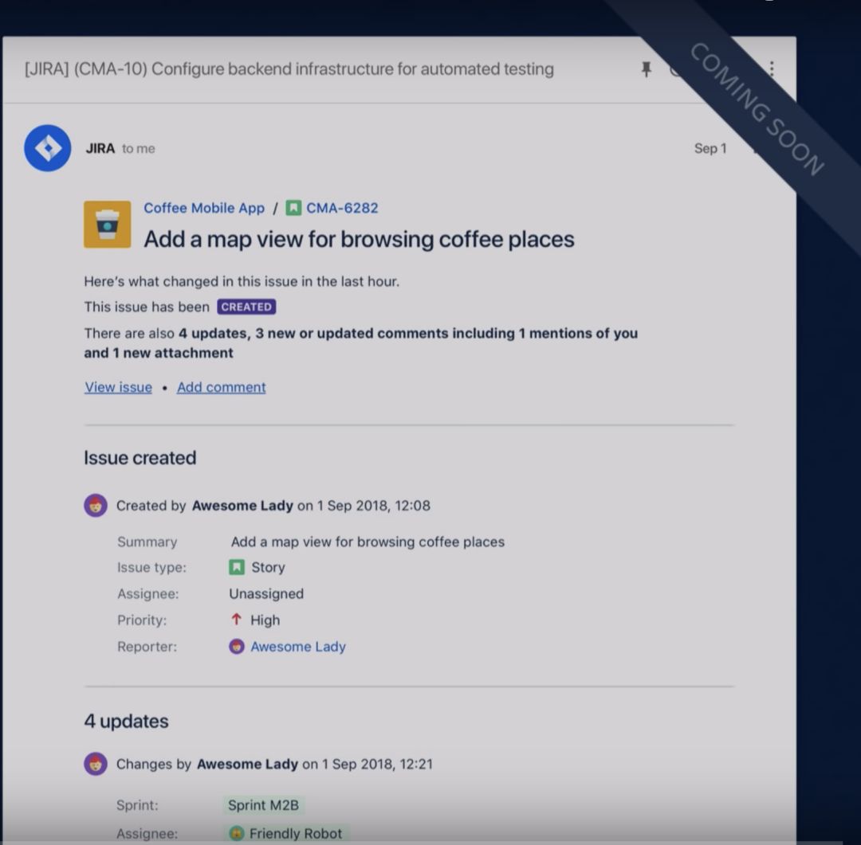Image resolution: width=861 pixels, height=845 pixels.
Task: Click the Friendly Robot avatar icon
Action: tap(237, 834)
